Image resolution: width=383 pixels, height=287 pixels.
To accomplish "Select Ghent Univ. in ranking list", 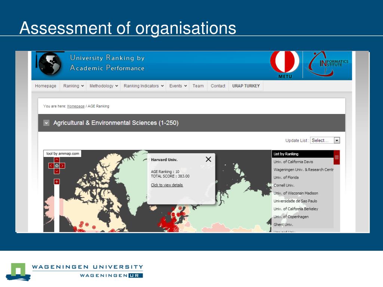I will [x=303, y=224].
